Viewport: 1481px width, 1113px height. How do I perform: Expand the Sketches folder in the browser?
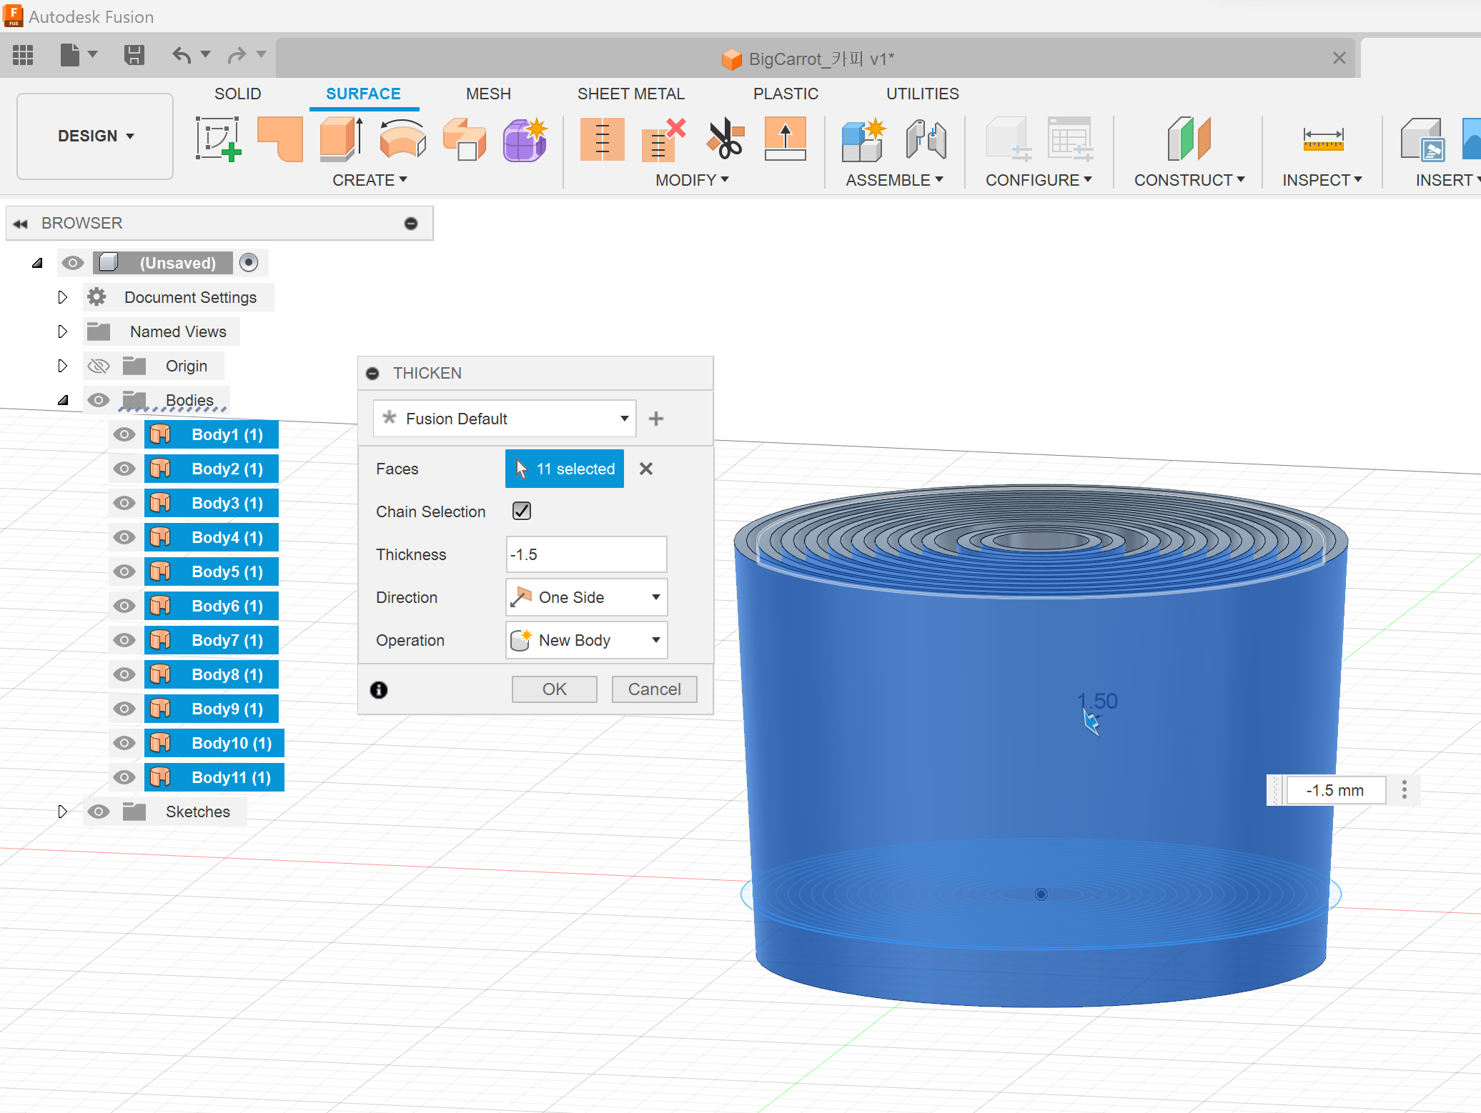pyautogui.click(x=62, y=812)
